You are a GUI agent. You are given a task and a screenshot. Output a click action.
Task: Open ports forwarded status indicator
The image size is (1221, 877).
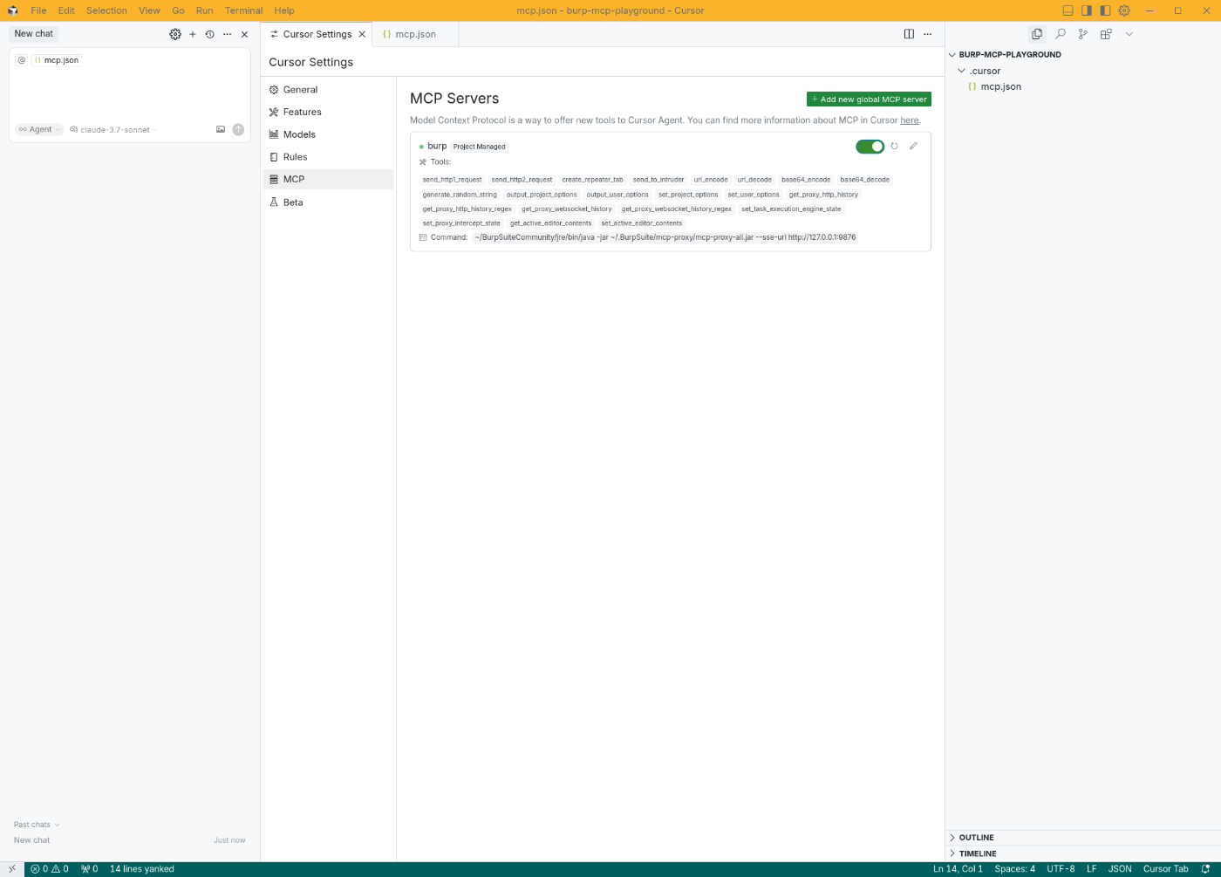[90, 869]
